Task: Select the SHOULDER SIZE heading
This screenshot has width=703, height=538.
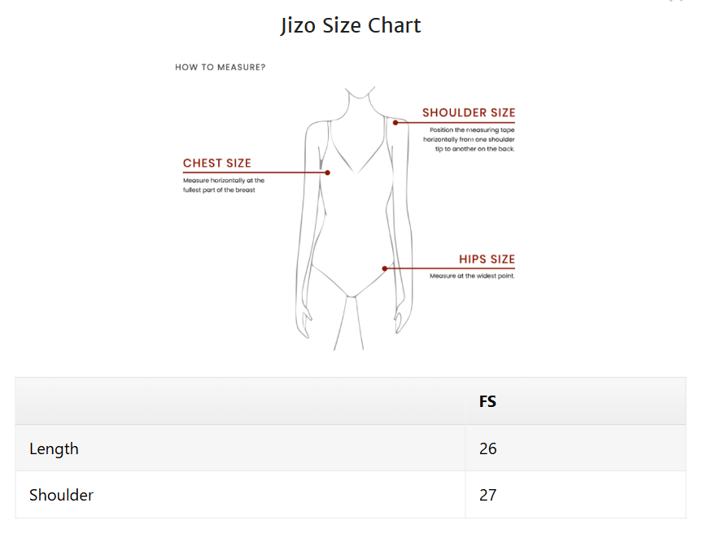Action: click(x=469, y=112)
